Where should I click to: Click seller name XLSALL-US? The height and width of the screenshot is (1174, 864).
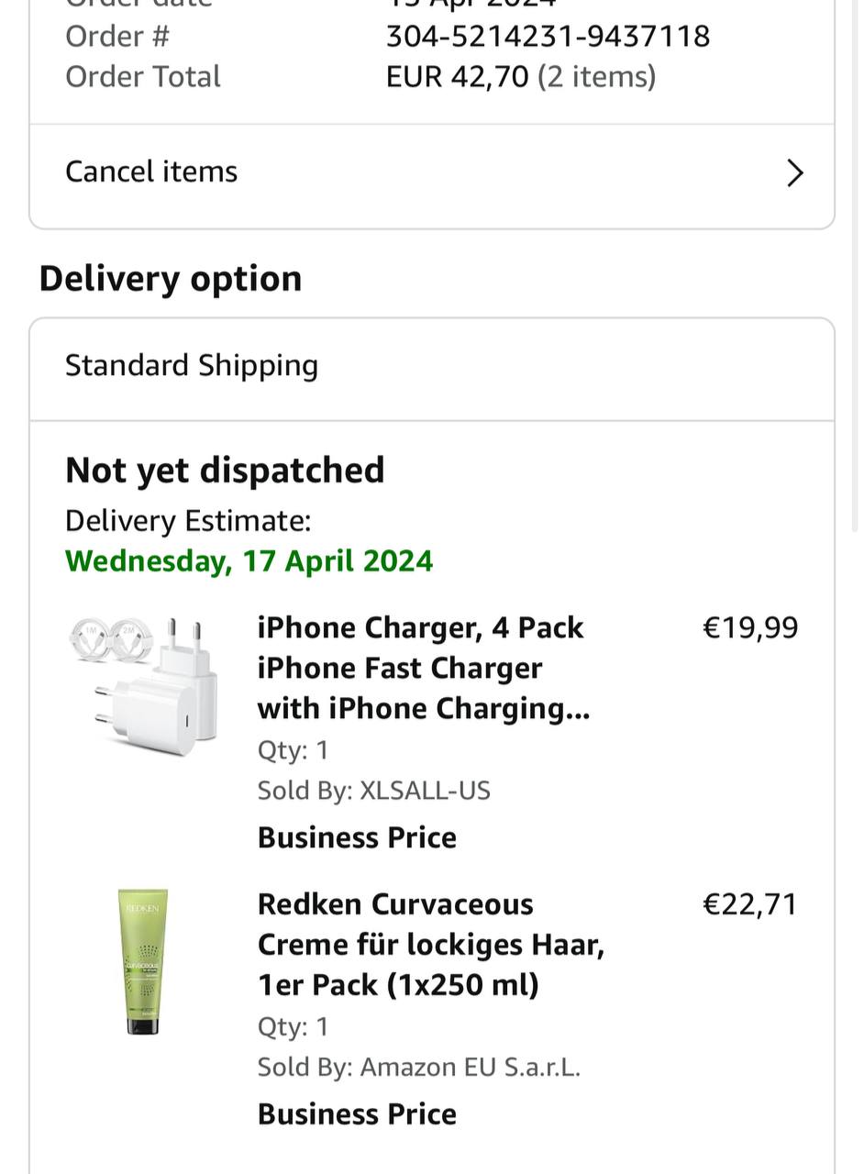pyautogui.click(x=425, y=791)
